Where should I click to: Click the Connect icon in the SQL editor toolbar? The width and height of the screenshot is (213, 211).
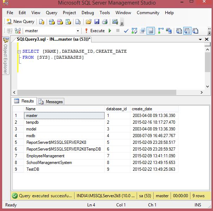(10, 31)
